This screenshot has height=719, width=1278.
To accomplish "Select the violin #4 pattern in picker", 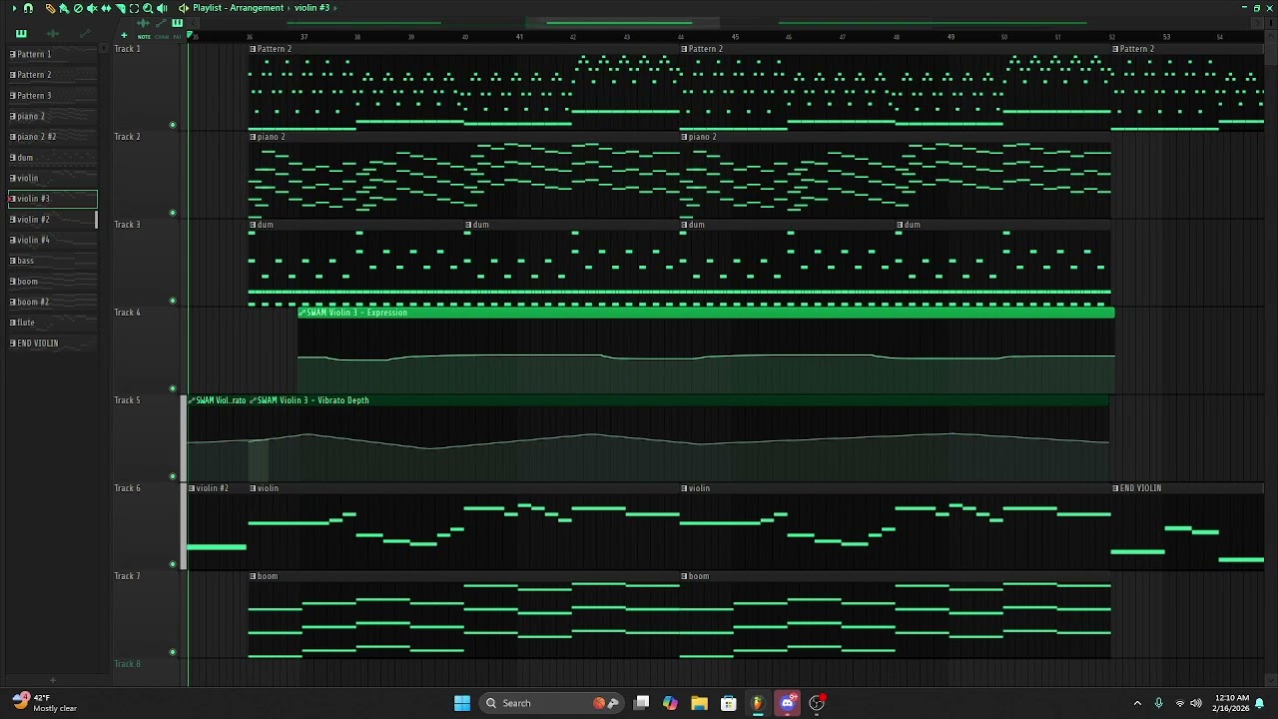I will click(53, 241).
